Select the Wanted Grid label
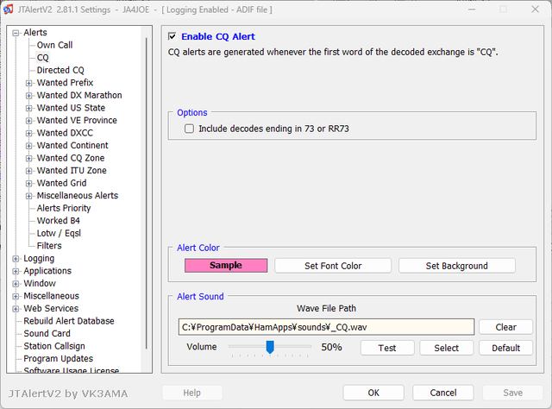 61,183
